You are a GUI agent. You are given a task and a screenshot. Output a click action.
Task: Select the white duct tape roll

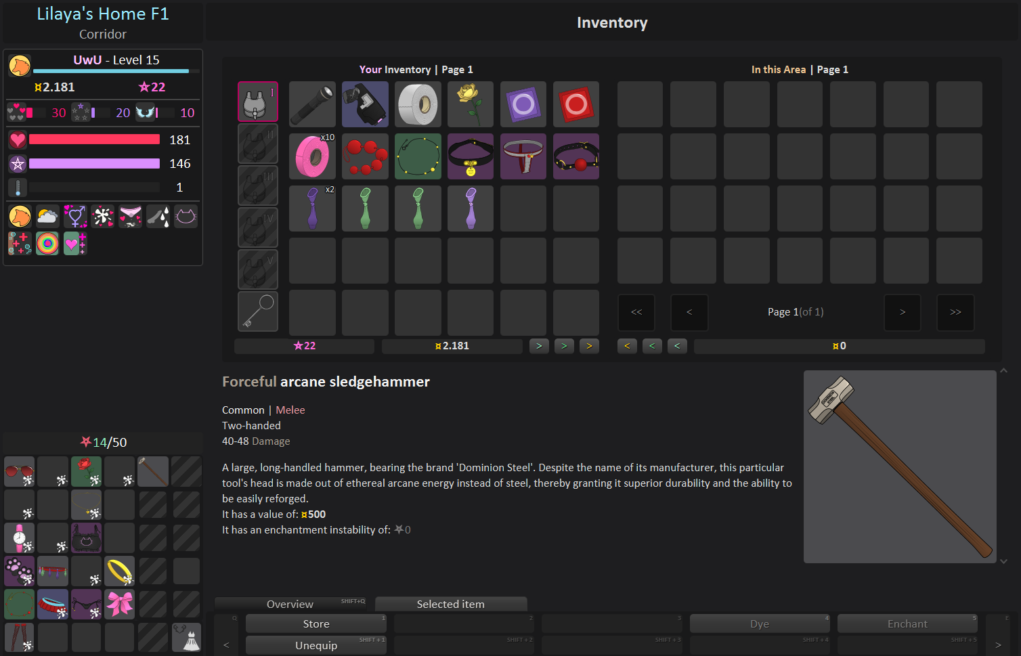pos(418,104)
